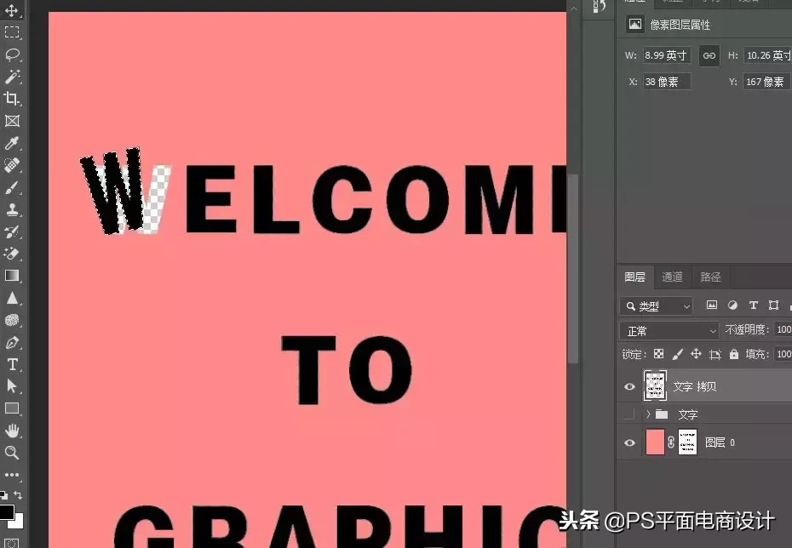Open the 类型 layer filter dropdown

pos(656,305)
